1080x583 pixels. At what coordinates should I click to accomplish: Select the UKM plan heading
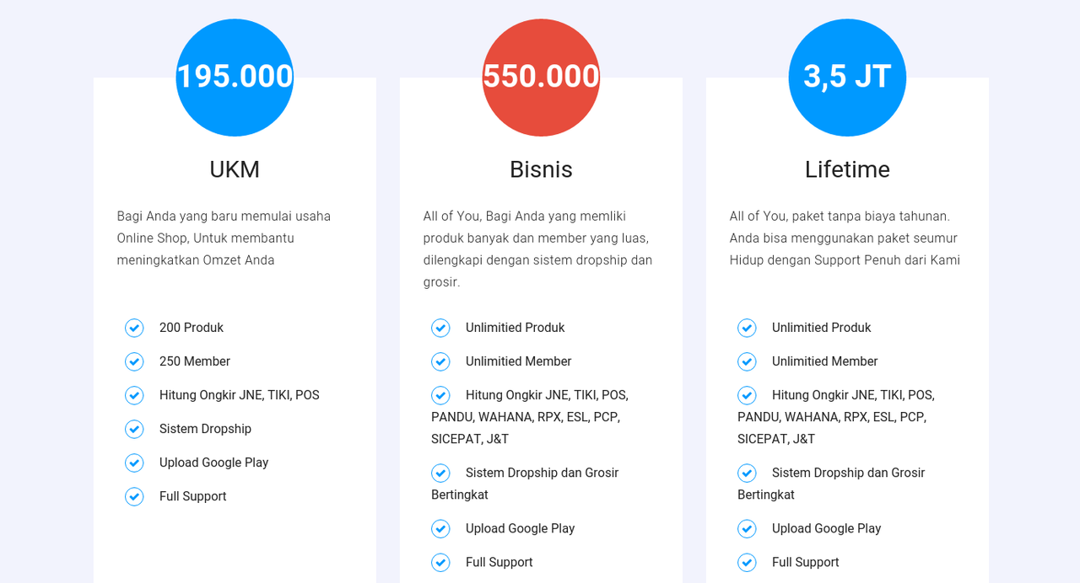tap(235, 169)
